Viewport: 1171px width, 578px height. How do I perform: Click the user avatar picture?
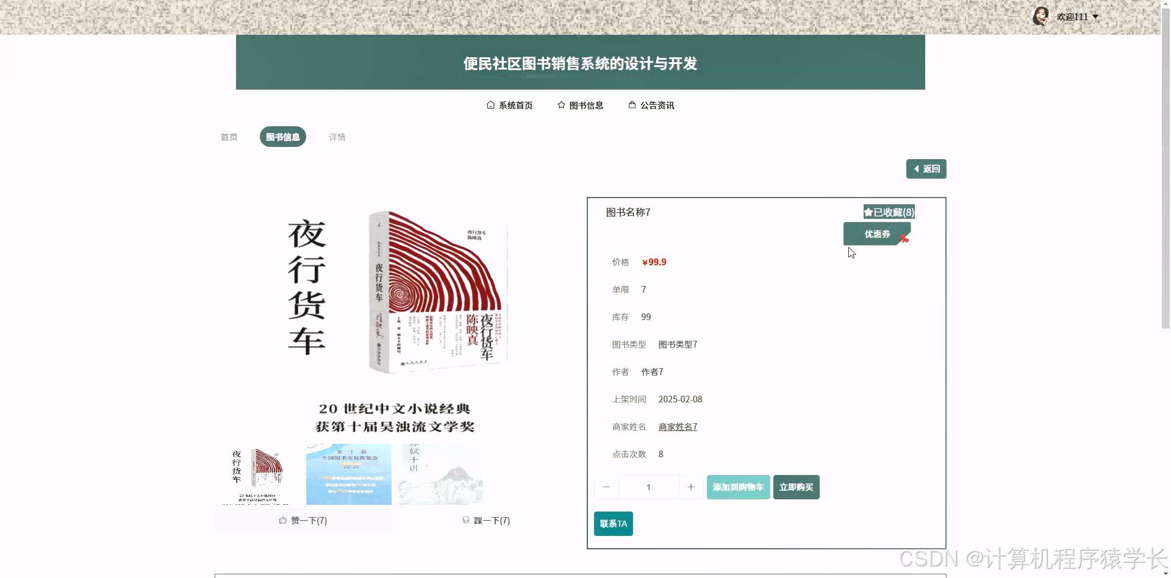1041,16
